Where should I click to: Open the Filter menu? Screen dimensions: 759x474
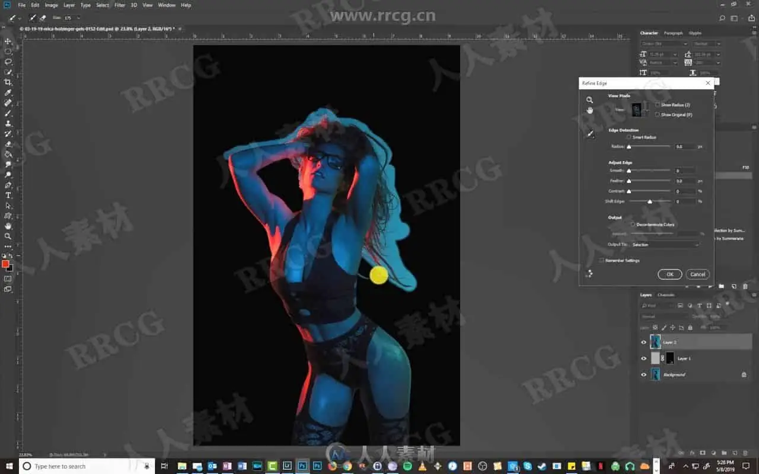click(120, 5)
